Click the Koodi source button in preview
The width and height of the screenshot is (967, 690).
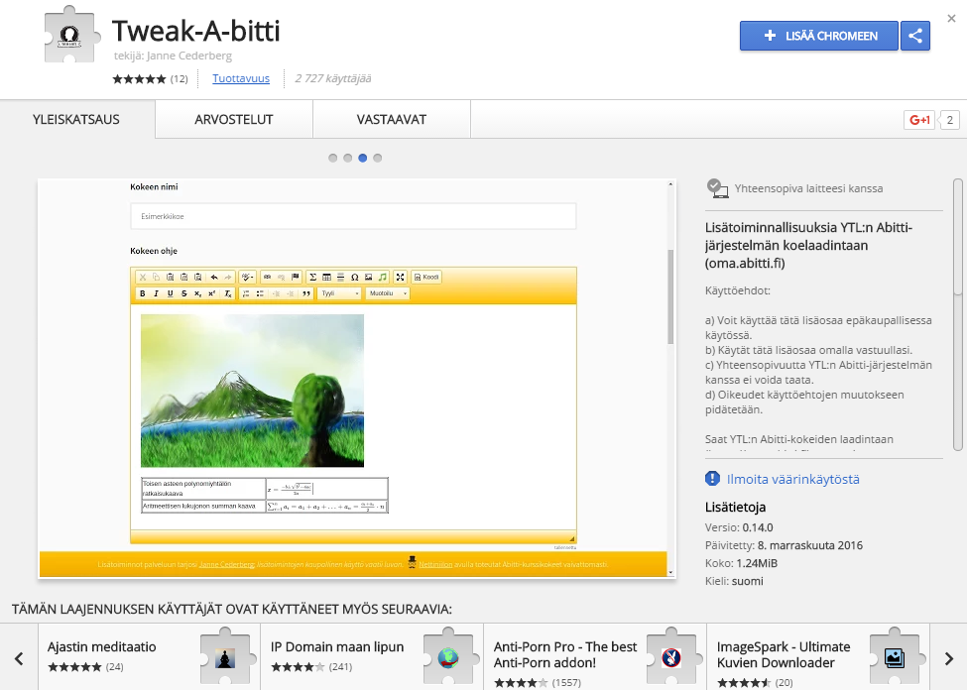(x=426, y=277)
